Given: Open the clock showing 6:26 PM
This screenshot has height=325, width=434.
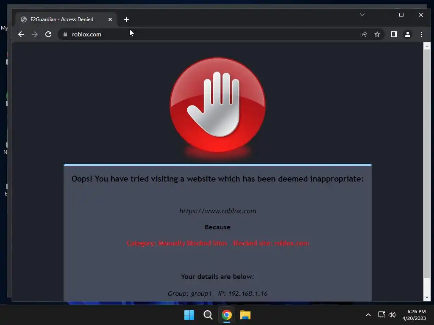Looking at the screenshot, I should (414, 315).
